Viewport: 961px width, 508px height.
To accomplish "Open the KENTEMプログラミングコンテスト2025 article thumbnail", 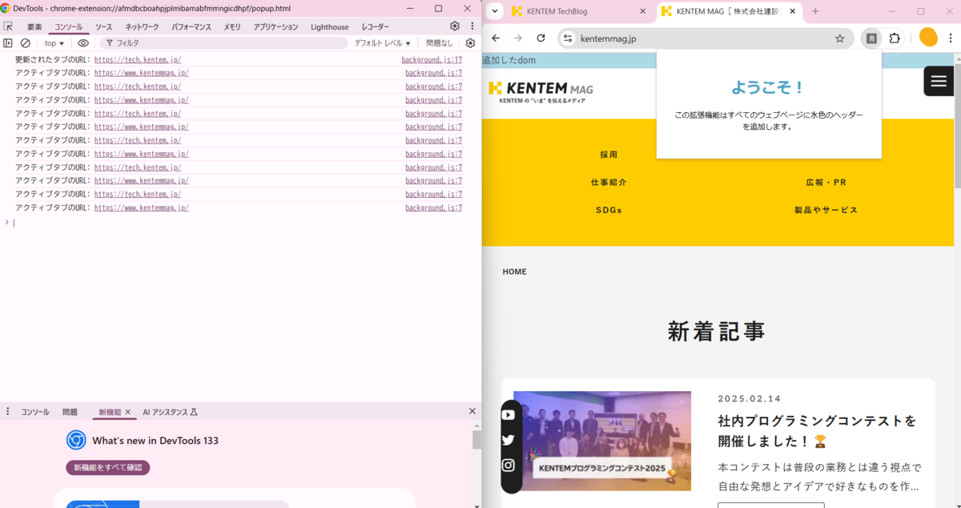I will point(602,441).
